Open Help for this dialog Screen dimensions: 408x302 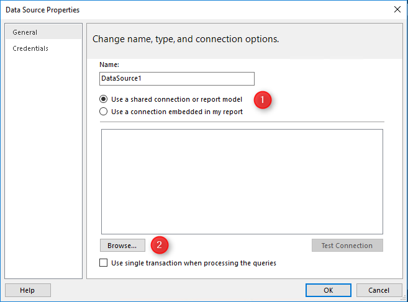pos(27,290)
